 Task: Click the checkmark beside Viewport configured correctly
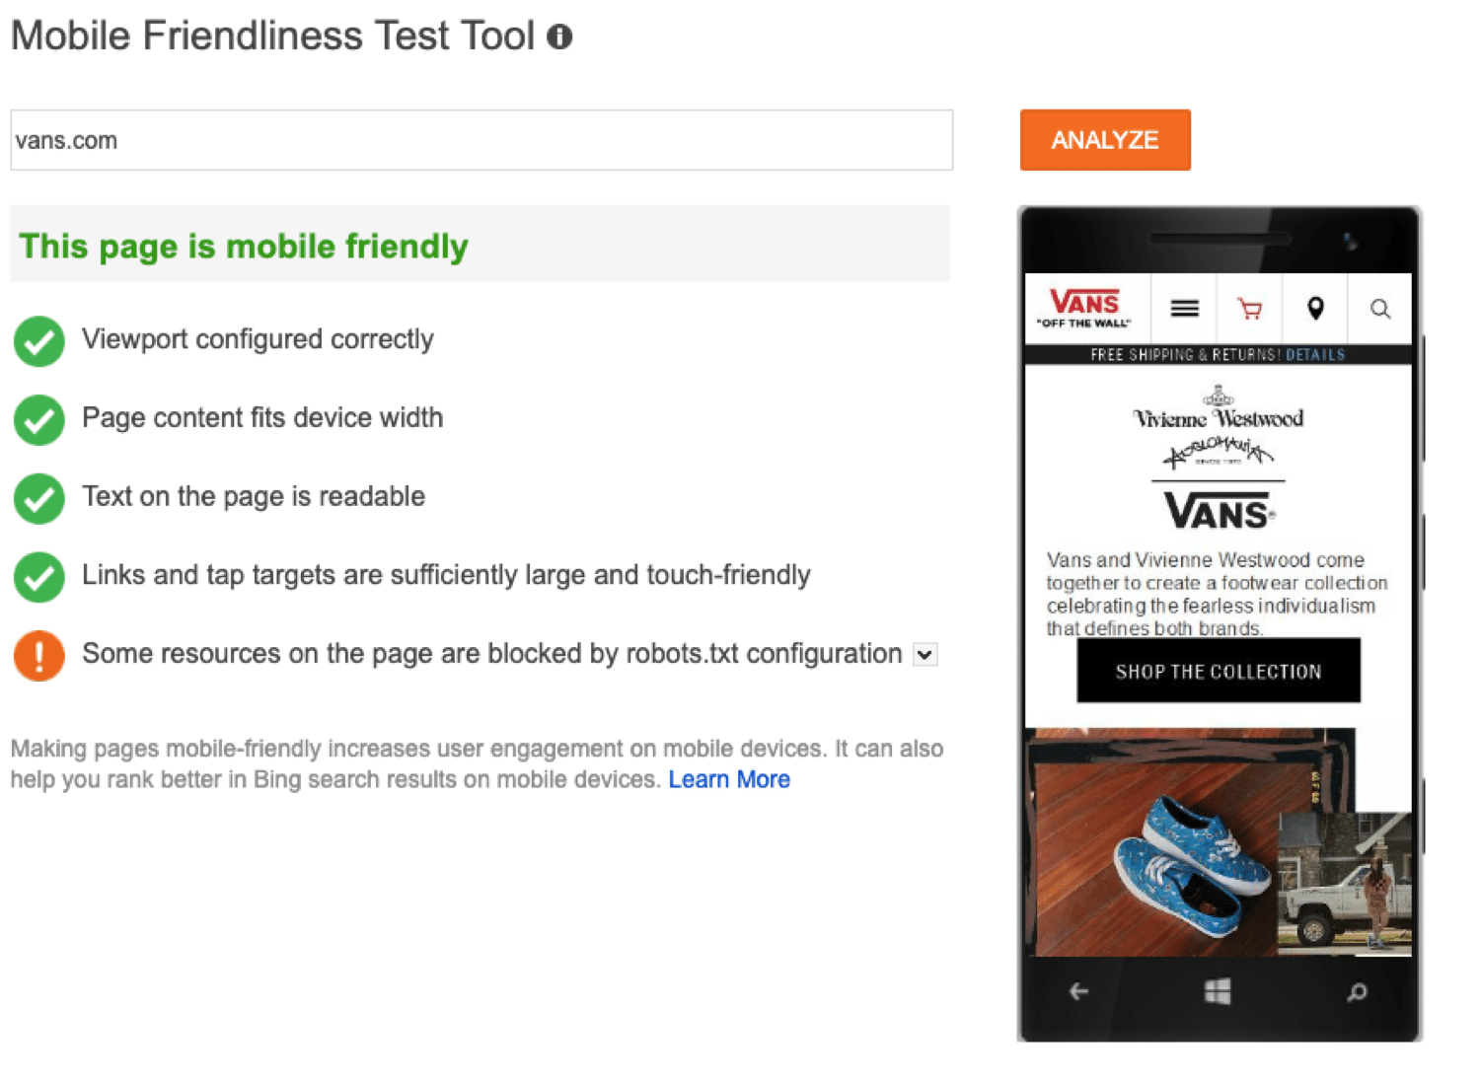[38, 340]
